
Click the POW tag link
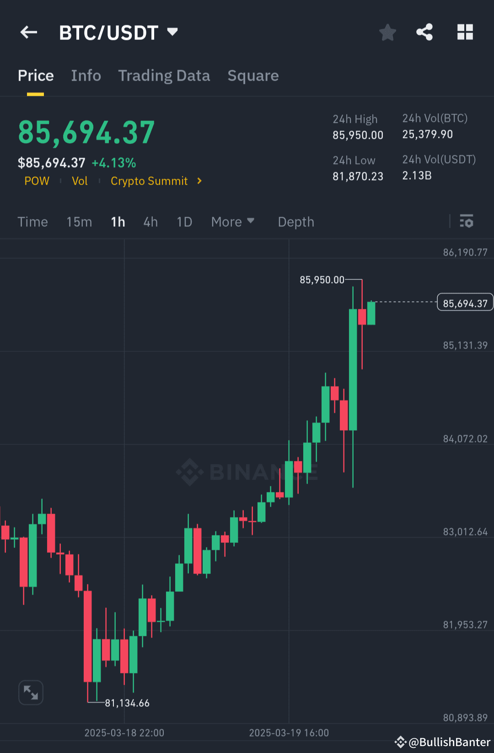click(x=37, y=181)
